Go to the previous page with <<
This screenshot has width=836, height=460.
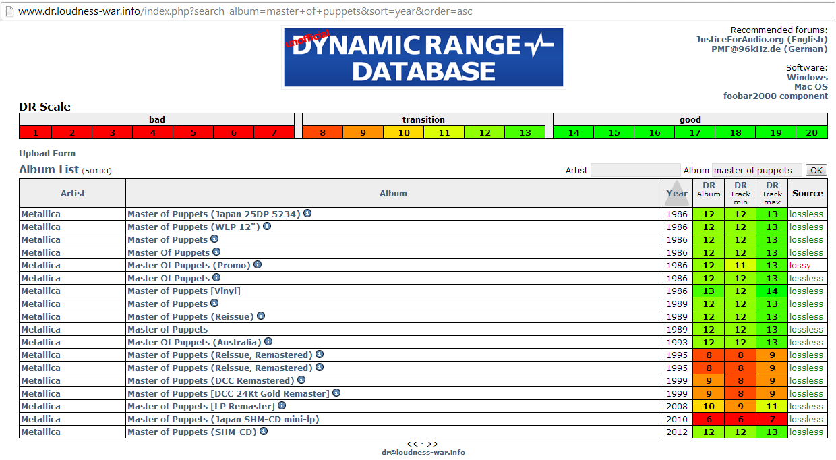(411, 444)
